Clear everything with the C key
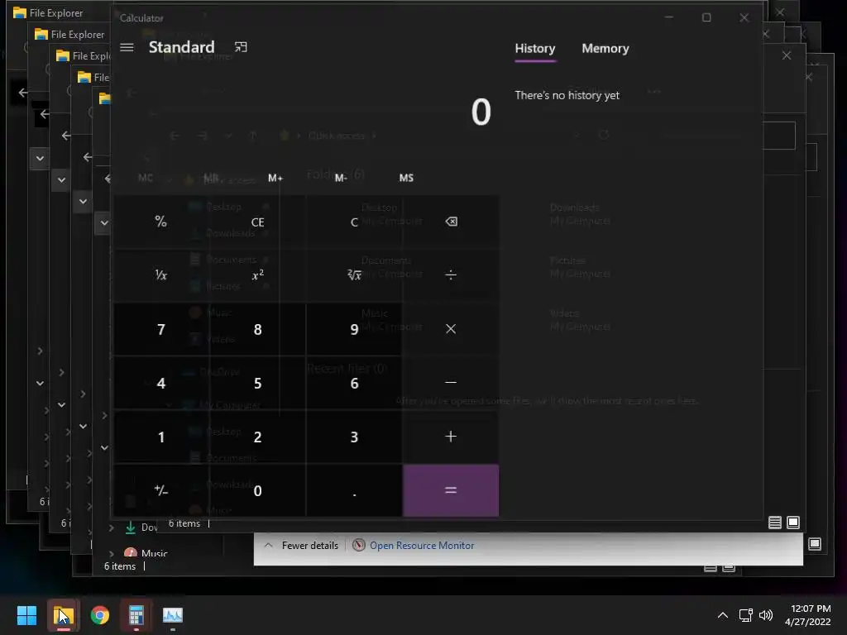This screenshot has width=847, height=635. 354,222
